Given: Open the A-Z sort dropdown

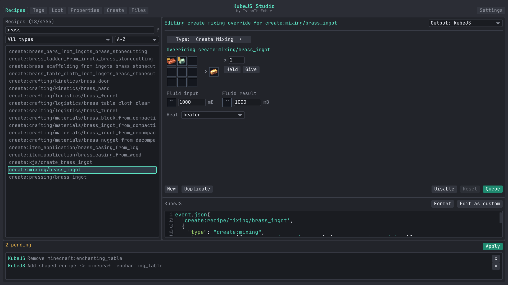Looking at the screenshot, I should (137, 40).
